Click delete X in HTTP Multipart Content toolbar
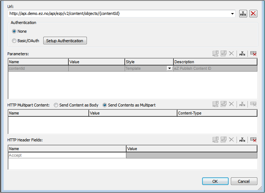 click(231, 104)
